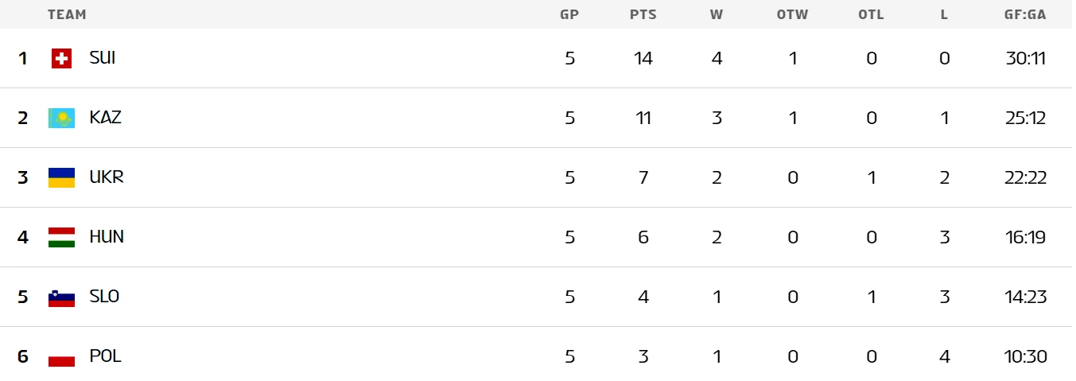This screenshot has width=1076, height=381.
Task: Sort by GP column header
Action: pos(569,14)
